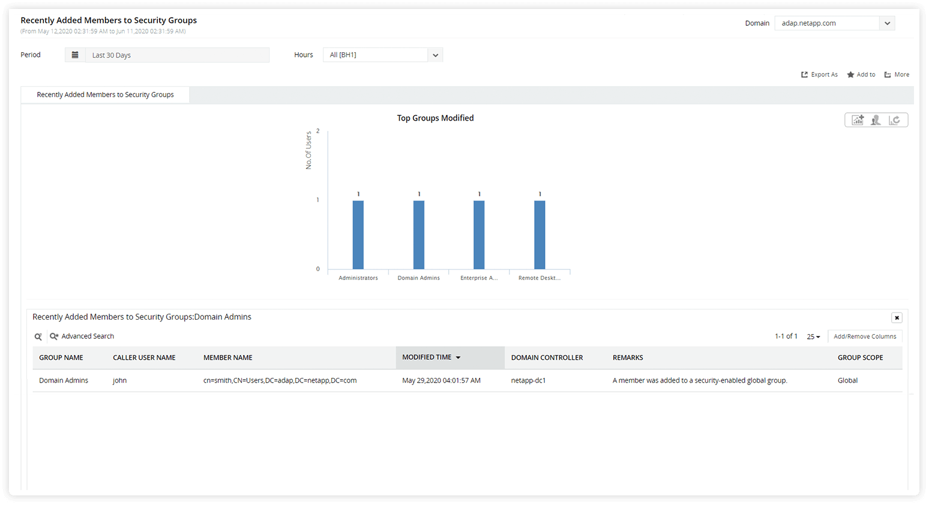This screenshot has height=523, width=929.
Task: Click the Add to favorites star icon
Action: [x=850, y=74]
